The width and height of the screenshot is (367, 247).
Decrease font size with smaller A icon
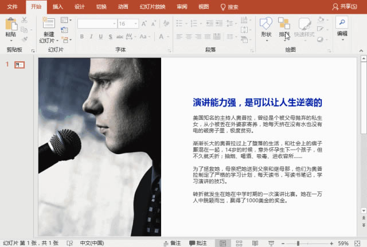pos(153,23)
